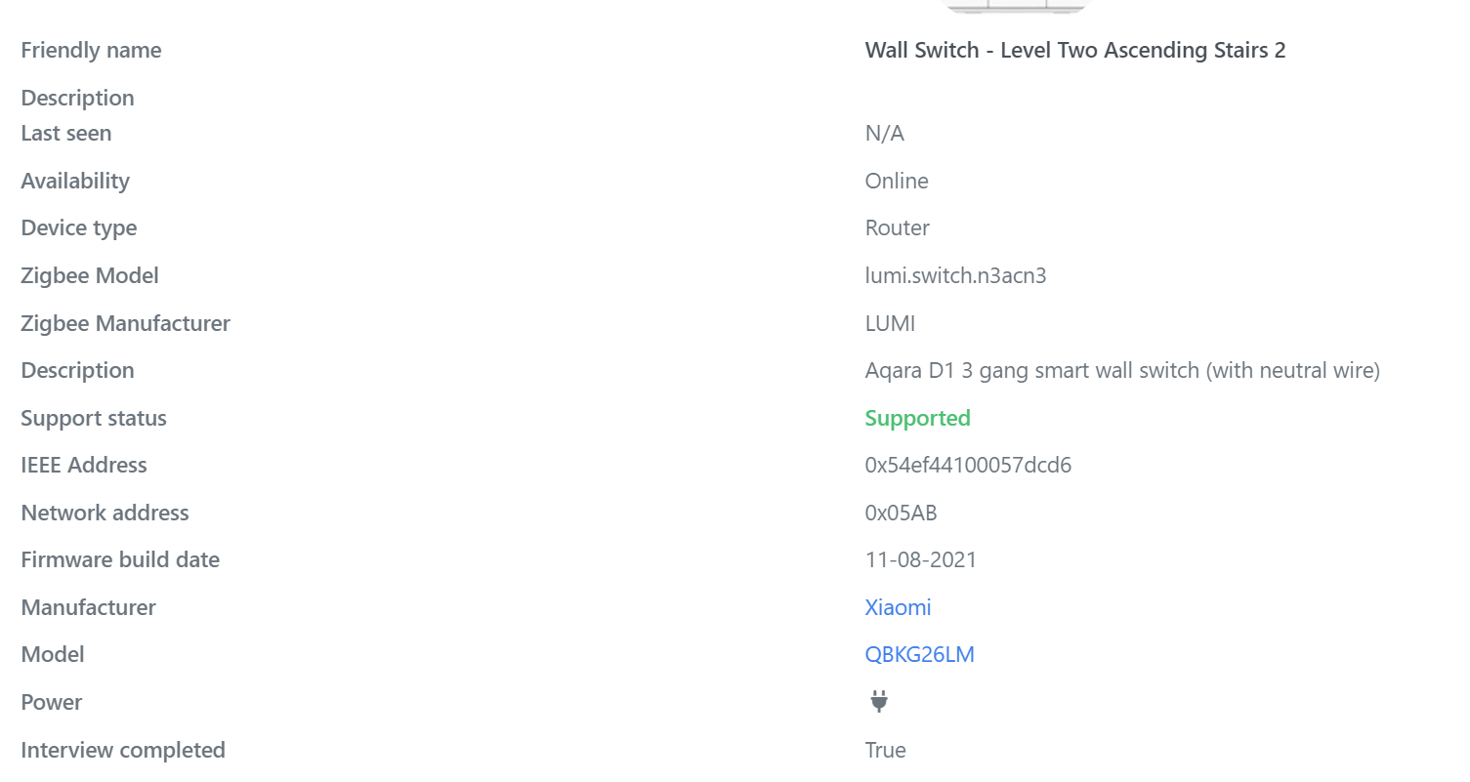Click the Router device type value
Screen dimensions: 1470x782
click(896, 227)
